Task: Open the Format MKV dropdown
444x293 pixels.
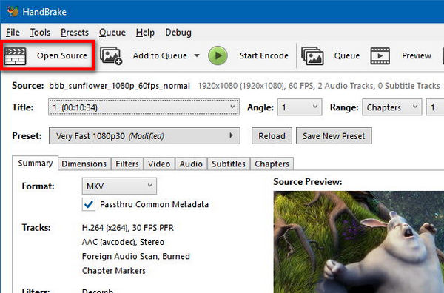Action: tap(119, 186)
